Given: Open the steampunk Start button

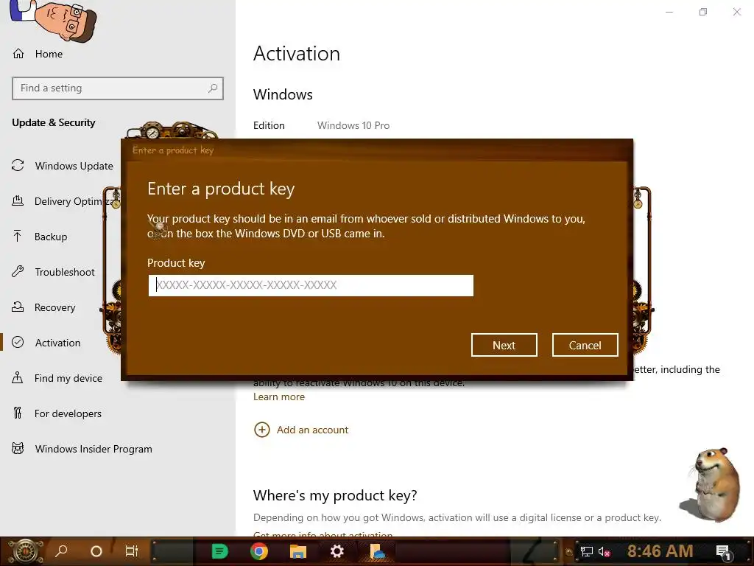Looking at the screenshot, I should (26, 551).
